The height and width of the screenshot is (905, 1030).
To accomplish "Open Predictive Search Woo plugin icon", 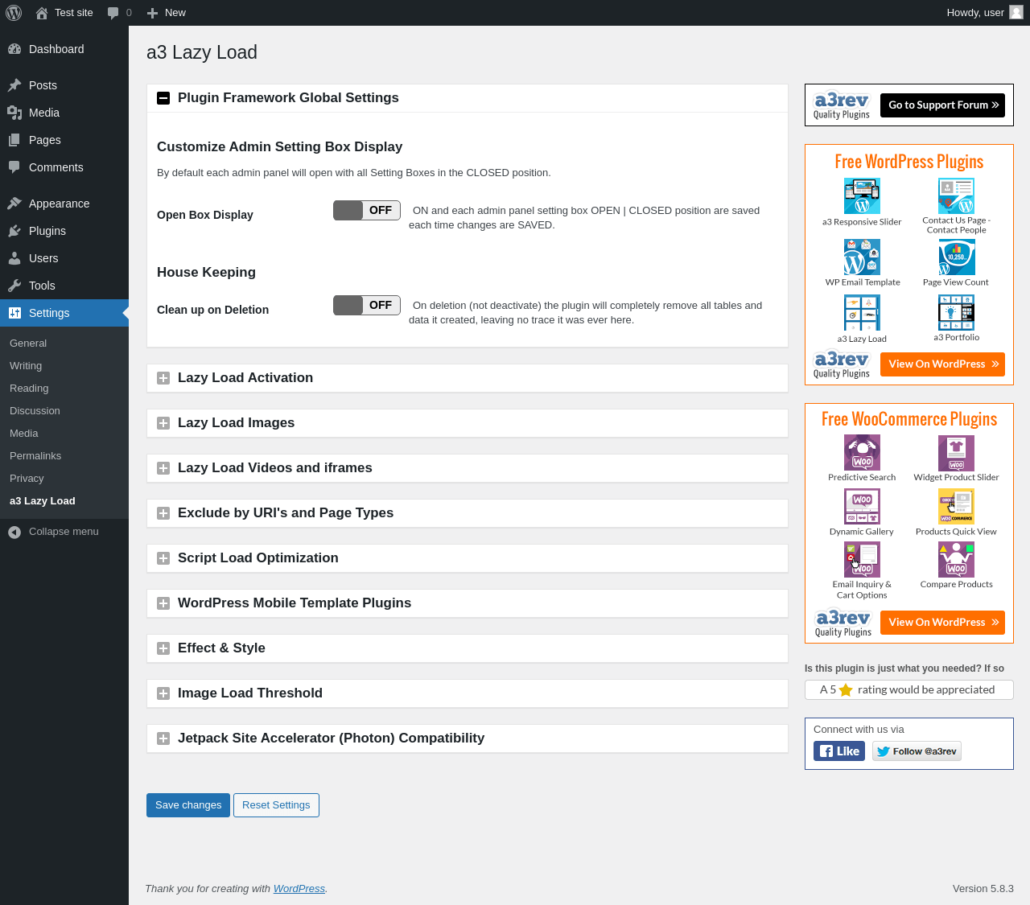I will pyautogui.click(x=862, y=452).
